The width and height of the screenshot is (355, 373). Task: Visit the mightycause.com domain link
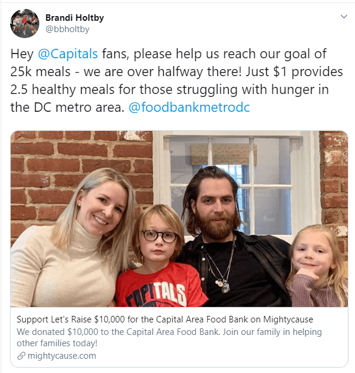tap(62, 356)
